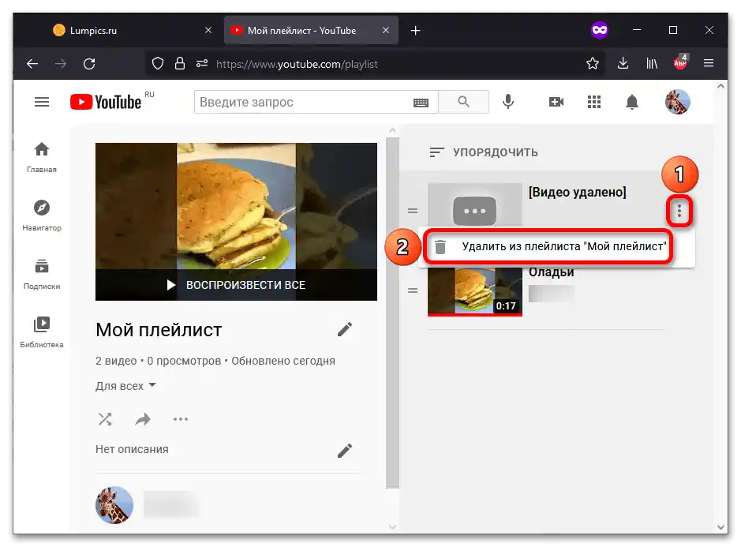Viewport: 741px width, 547px height.
Task: Open account avatar menu in header
Action: click(x=678, y=102)
